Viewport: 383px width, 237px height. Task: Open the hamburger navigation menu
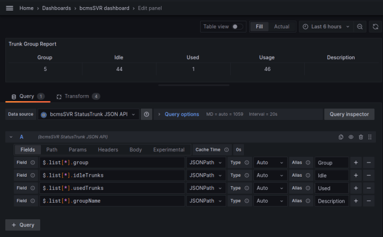pos(9,8)
